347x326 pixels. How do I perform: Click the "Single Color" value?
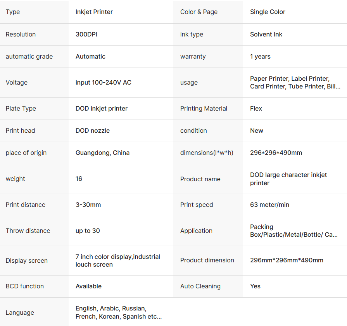click(268, 12)
